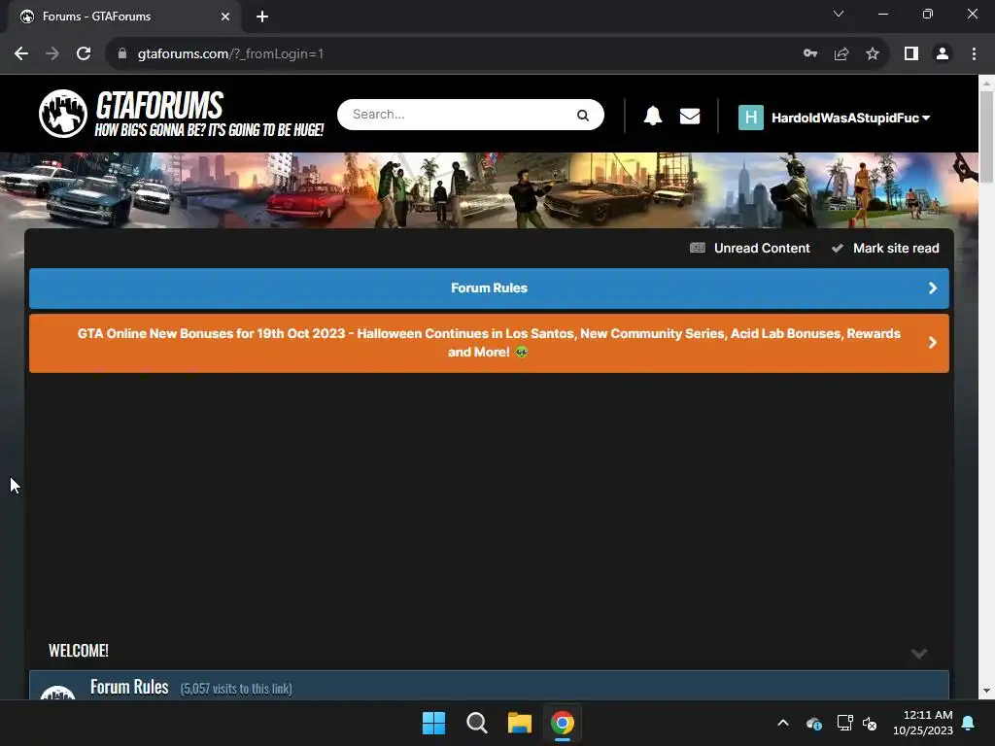Open the Chrome profile icon
The image size is (995, 746).
(x=943, y=54)
